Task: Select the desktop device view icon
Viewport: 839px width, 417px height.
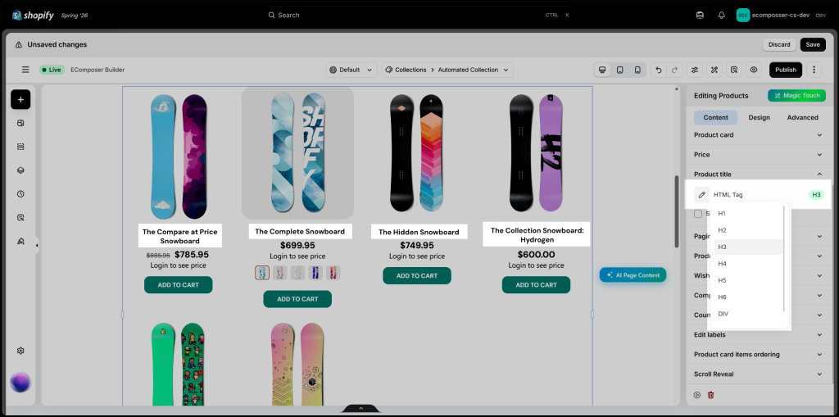Action: click(x=602, y=70)
